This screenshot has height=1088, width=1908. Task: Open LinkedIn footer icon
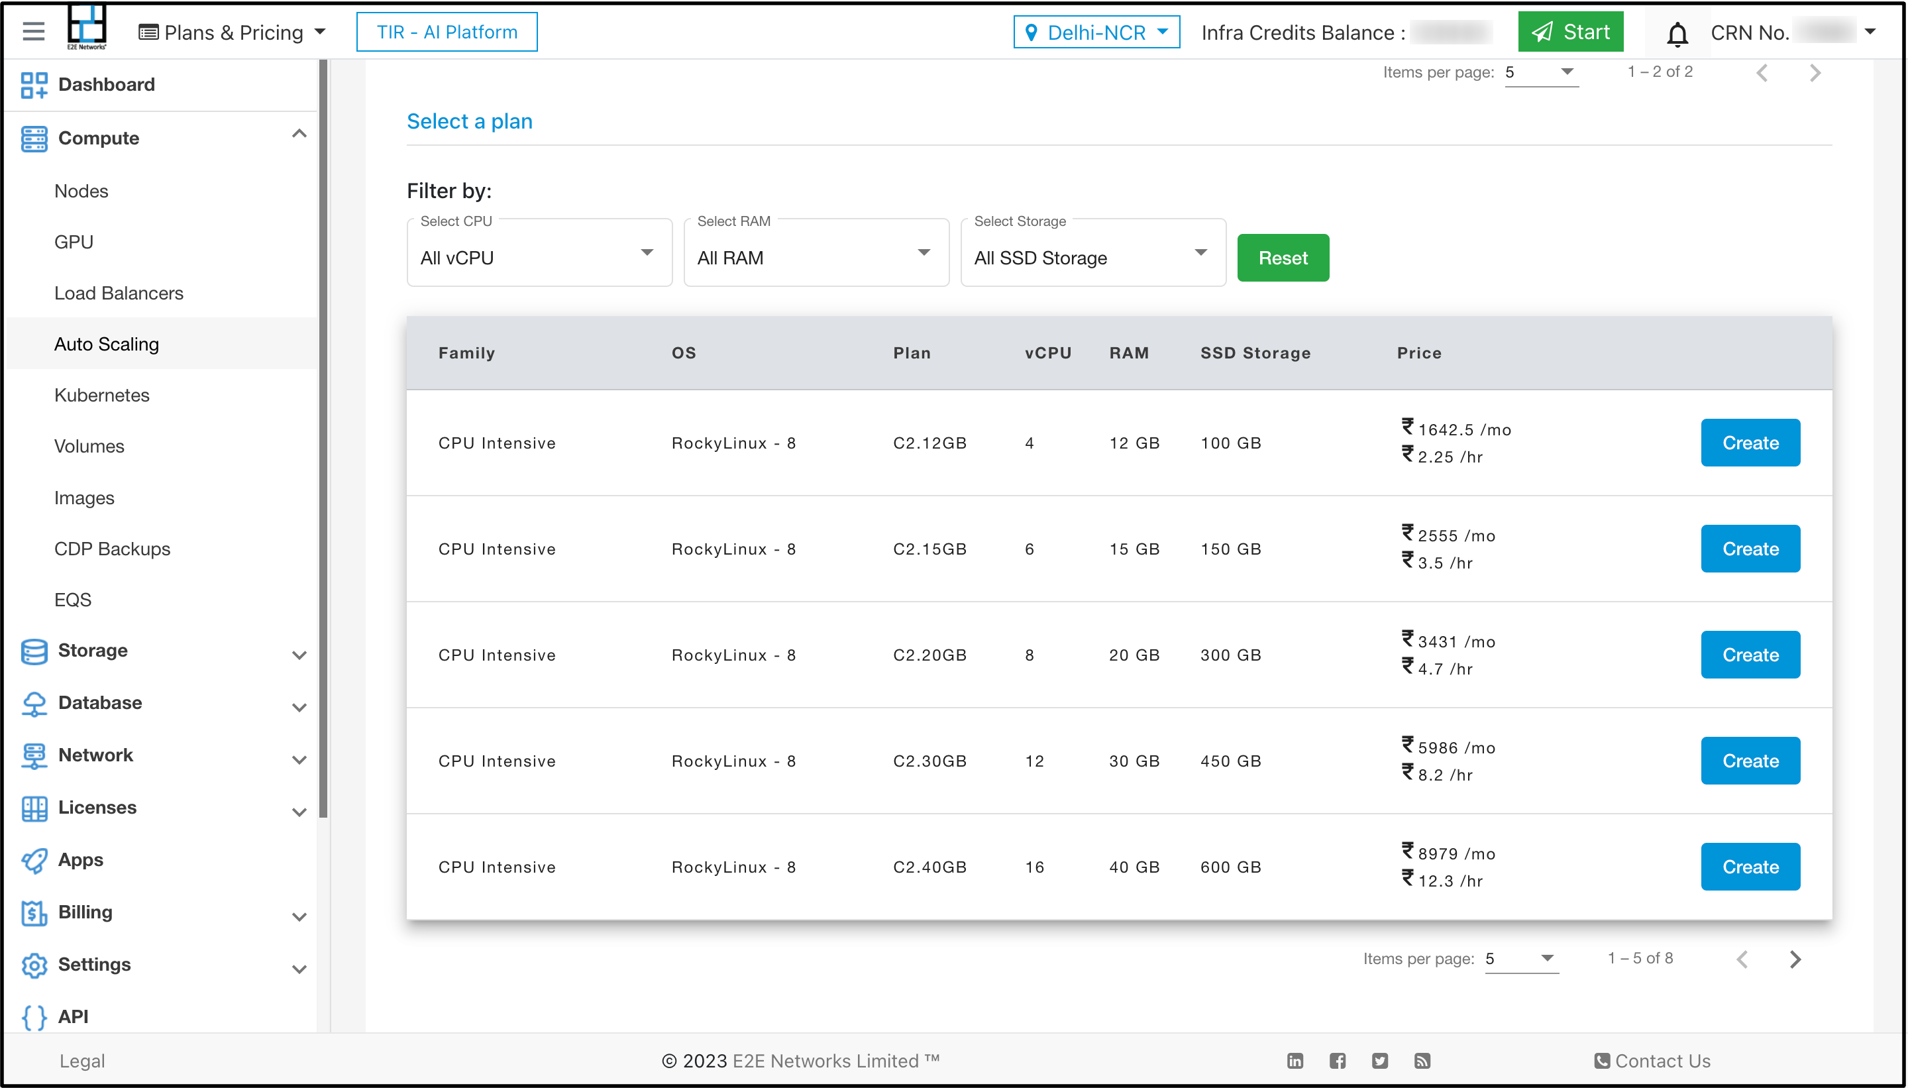[1295, 1061]
